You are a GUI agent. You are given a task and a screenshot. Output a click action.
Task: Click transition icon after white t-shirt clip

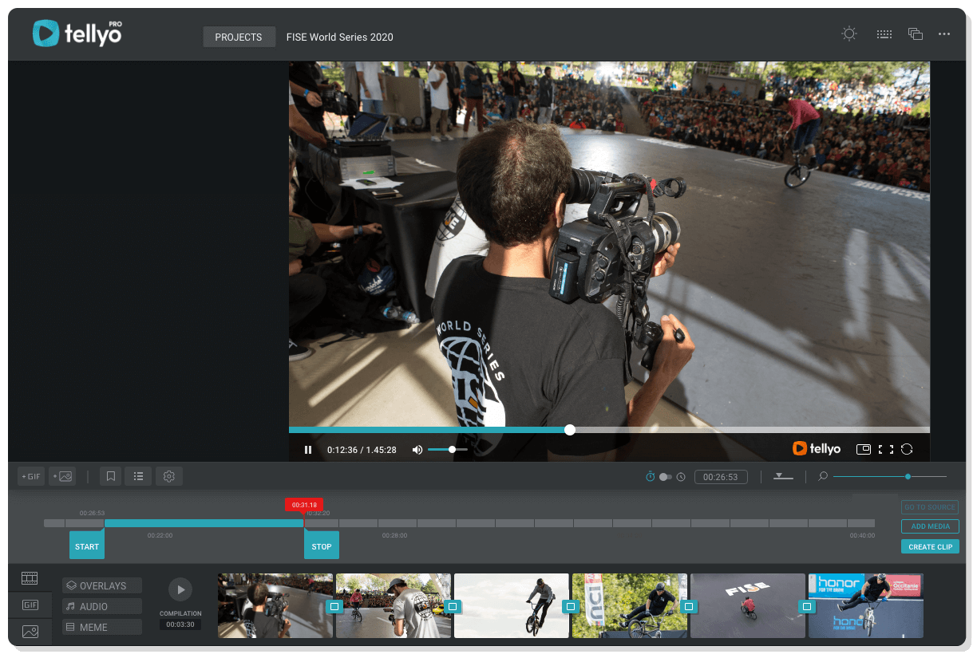pyautogui.click(x=453, y=606)
